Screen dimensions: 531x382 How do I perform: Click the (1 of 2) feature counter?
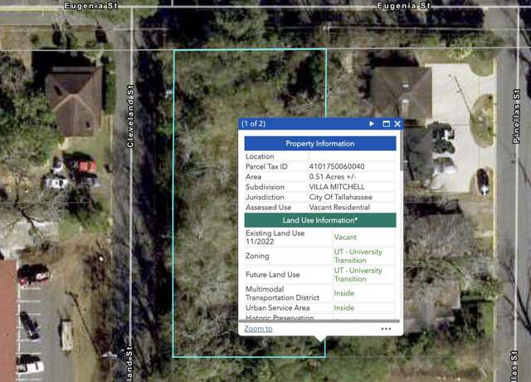tap(253, 124)
